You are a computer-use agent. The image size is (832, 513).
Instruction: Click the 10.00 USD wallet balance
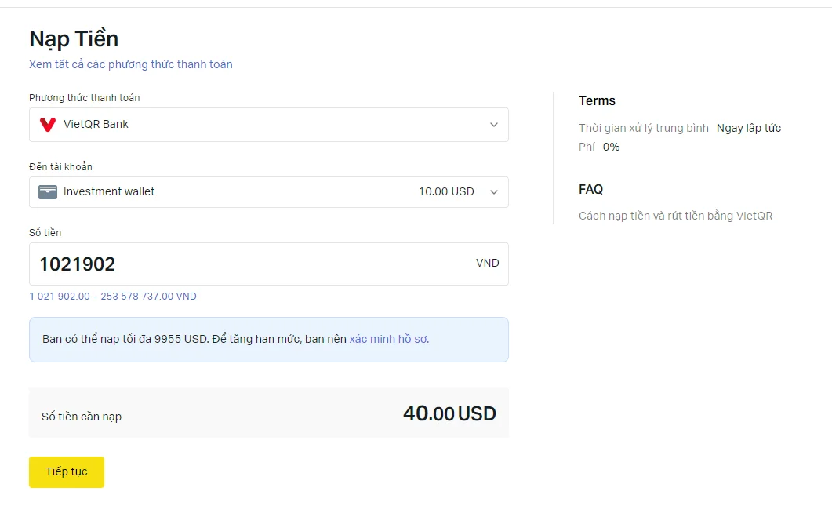[446, 191]
